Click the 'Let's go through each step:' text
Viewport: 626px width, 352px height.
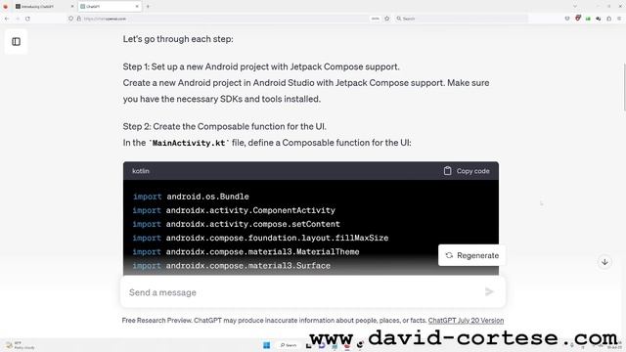point(178,39)
